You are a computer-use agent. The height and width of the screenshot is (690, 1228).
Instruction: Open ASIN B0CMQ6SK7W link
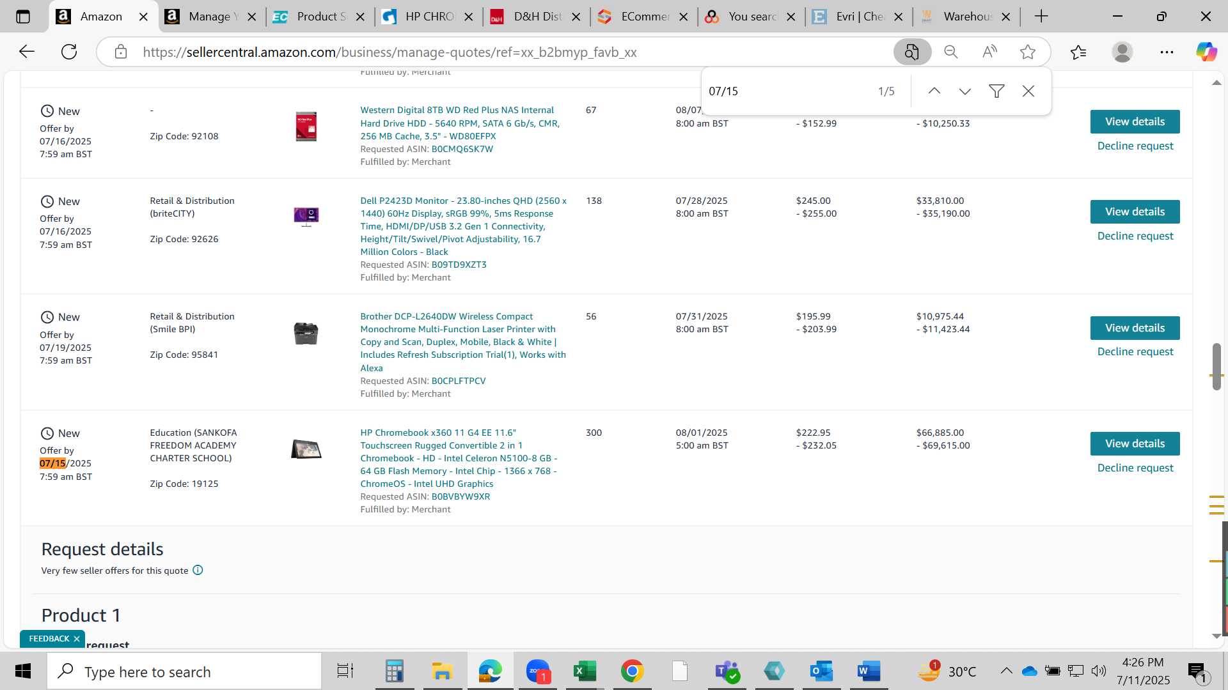pyautogui.click(x=462, y=149)
